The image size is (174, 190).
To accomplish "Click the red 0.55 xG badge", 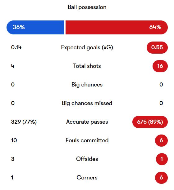I will [x=157, y=47].
